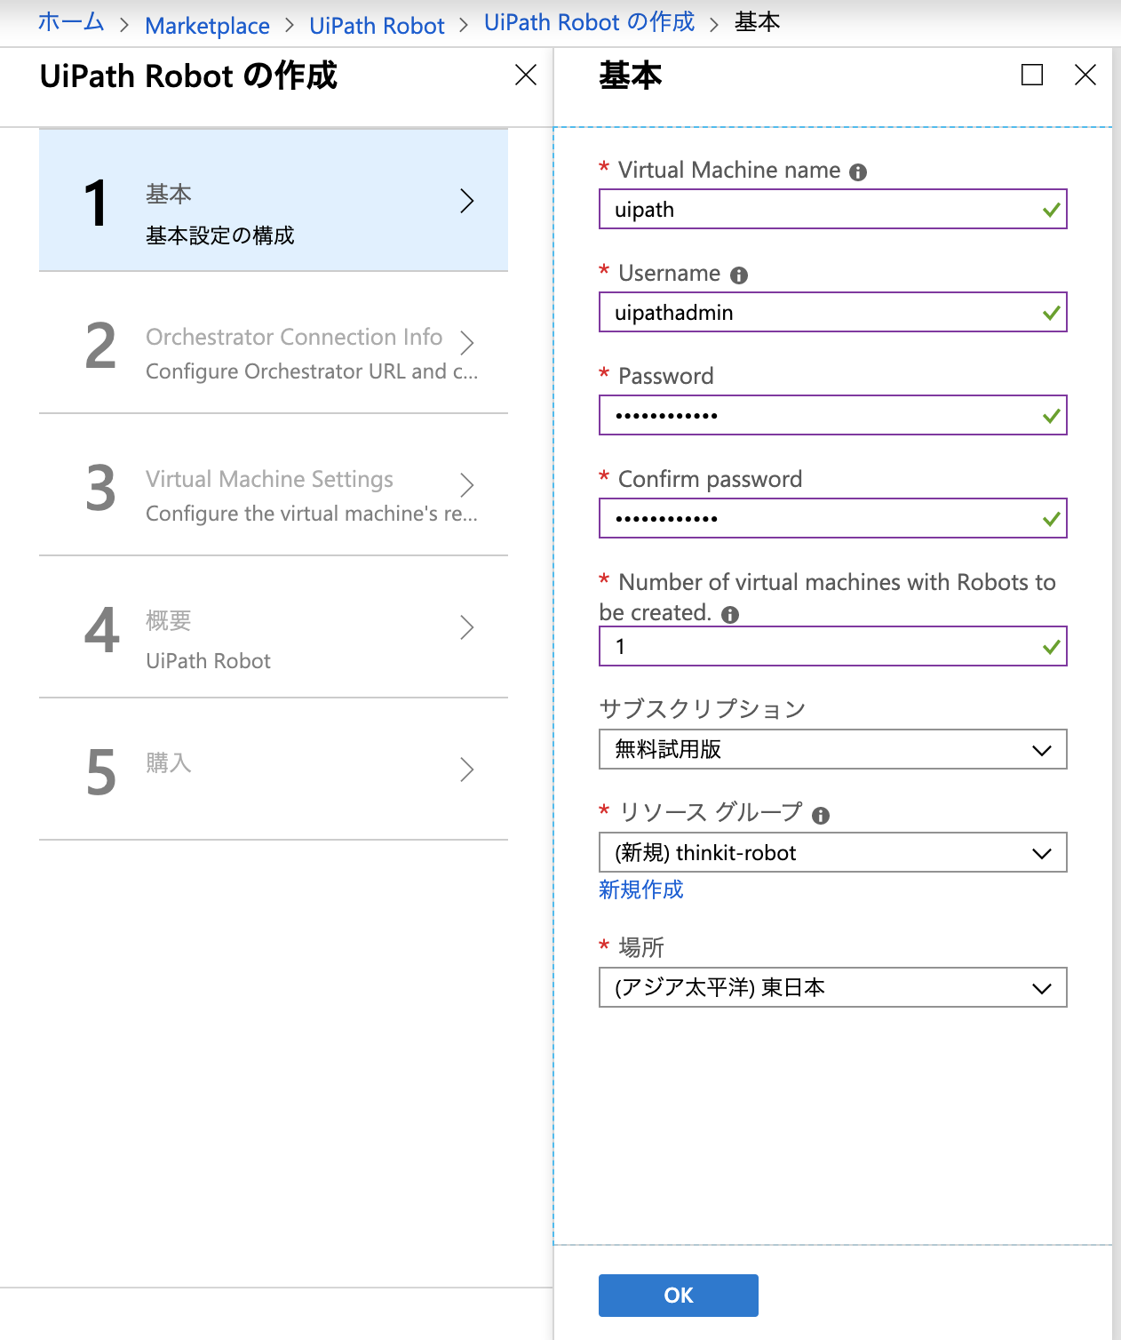This screenshot has width=1121, height=1340.
Task: Close the UiPath Robot の作成 blade
Action: pyautogui.click(x=526, y=76)
